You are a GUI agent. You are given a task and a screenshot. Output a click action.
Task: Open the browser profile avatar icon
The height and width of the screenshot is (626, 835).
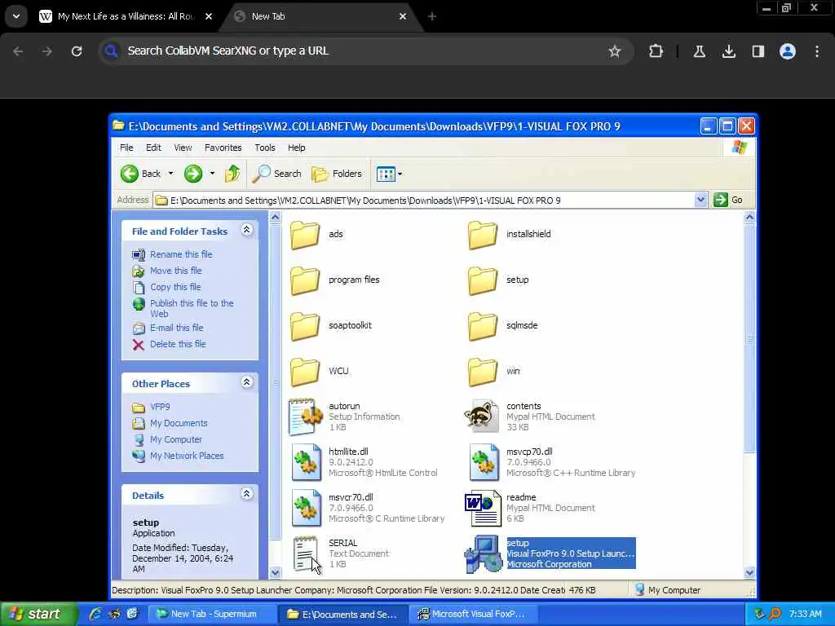[x=788, y=51]
